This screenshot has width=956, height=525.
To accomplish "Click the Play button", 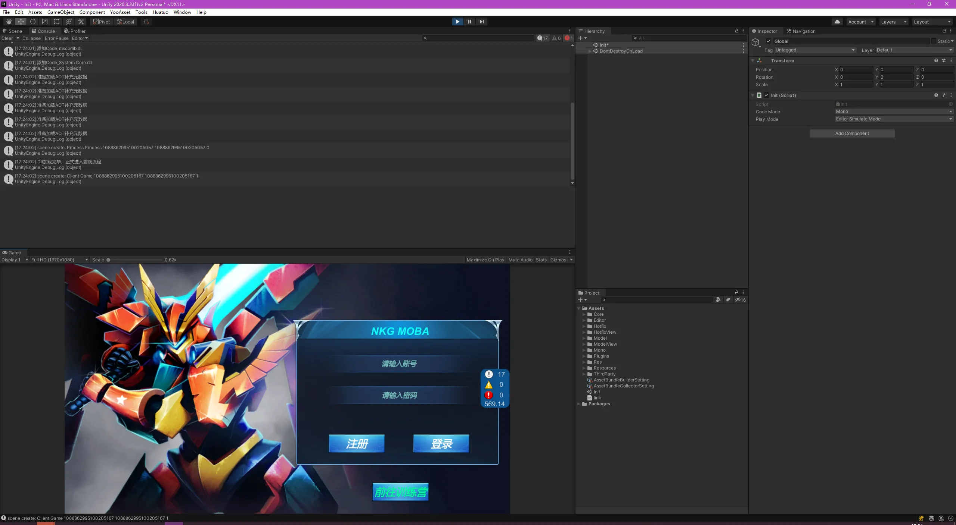I will tap(457, 22).
